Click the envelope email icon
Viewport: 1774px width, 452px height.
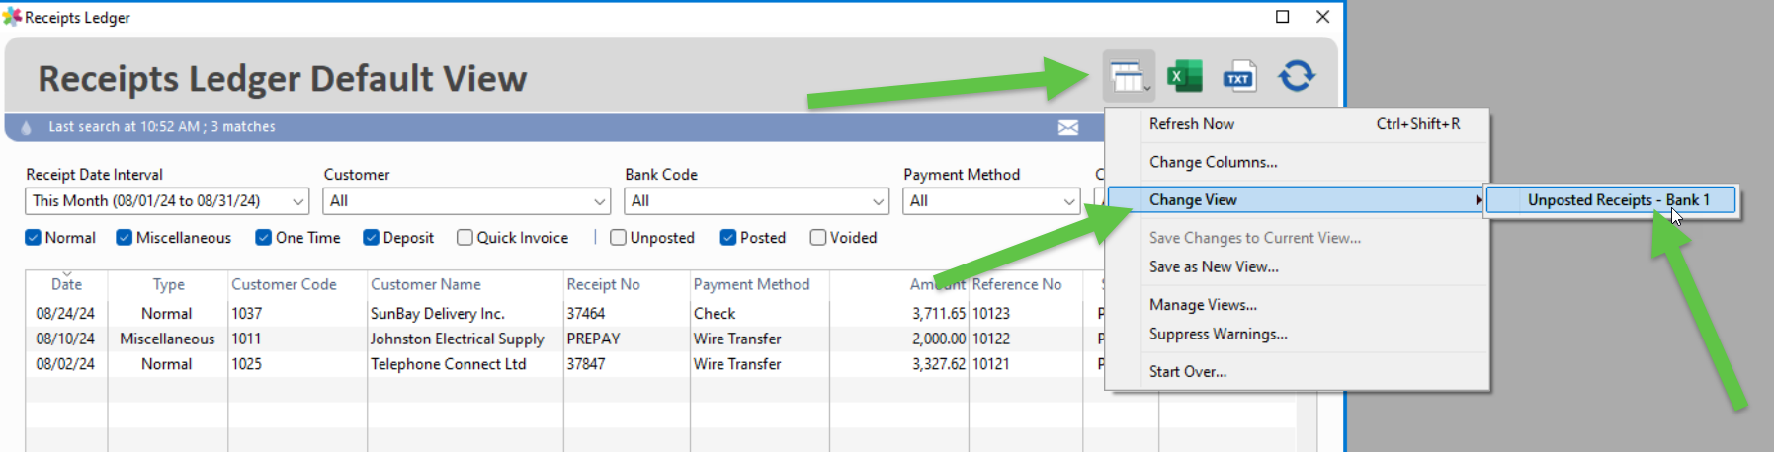(x=1068, y=127)
